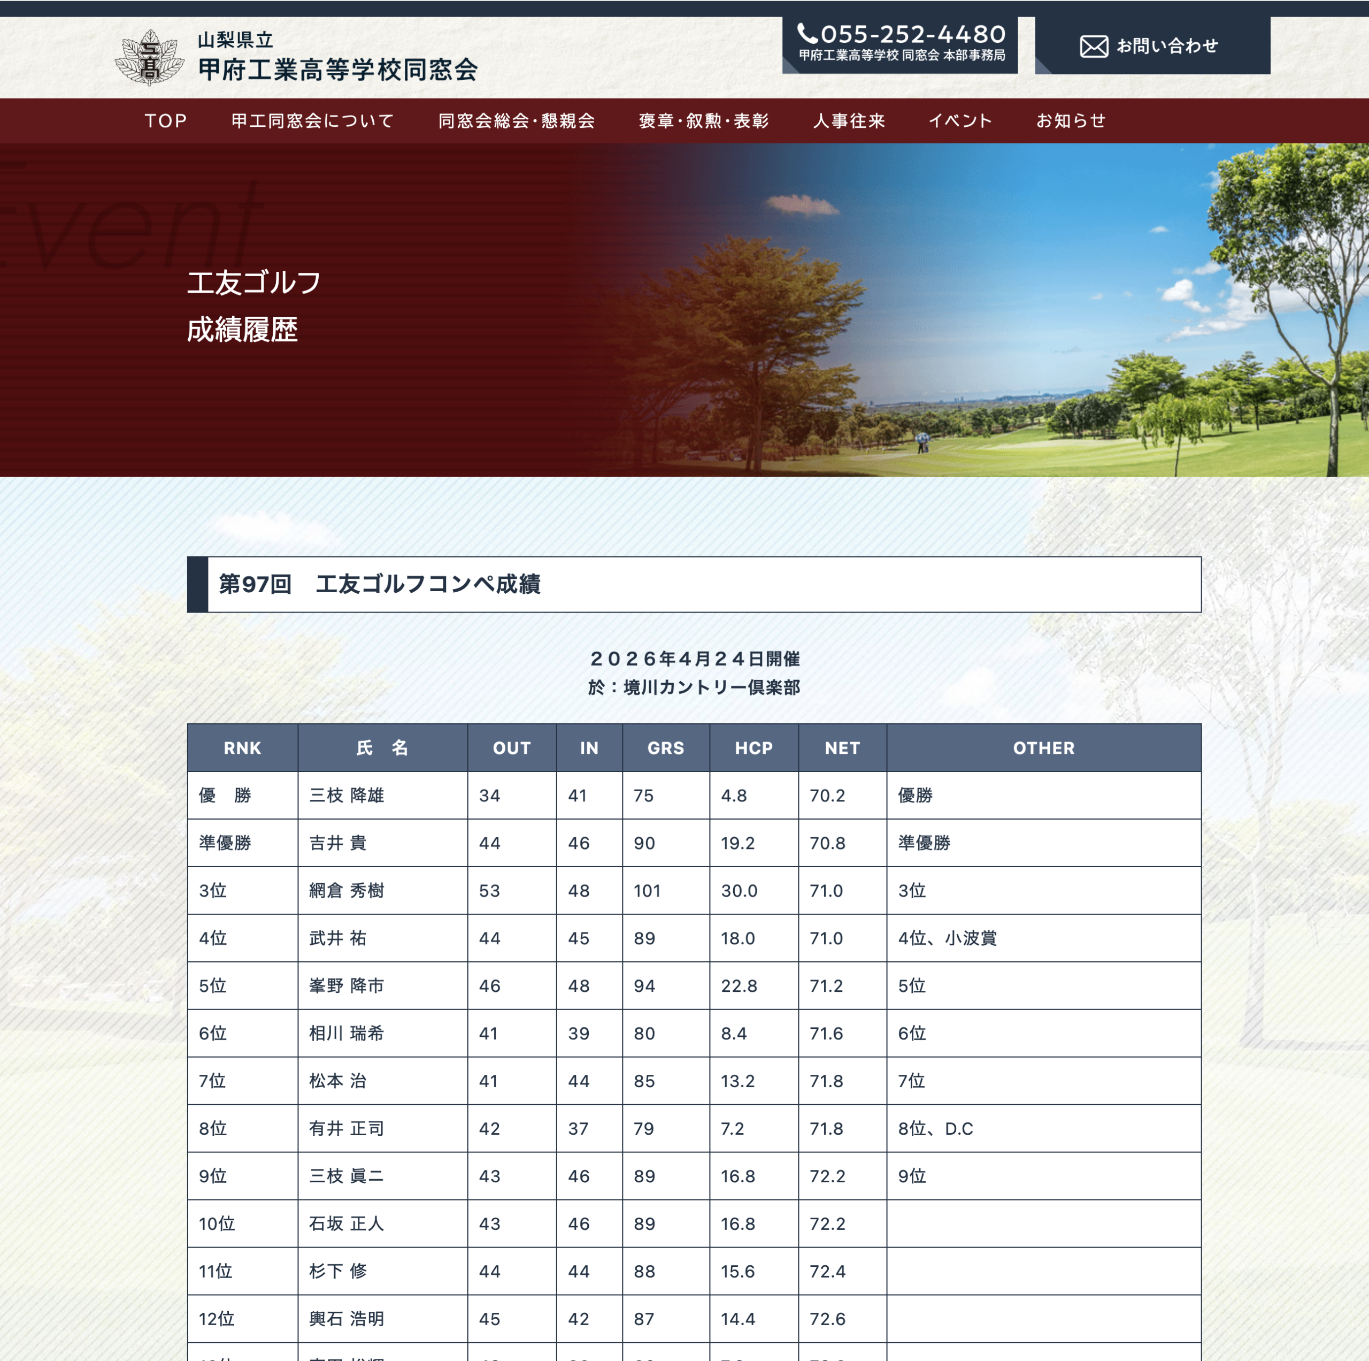Click the envelope mail icon
Screen dimensions: 1369x1361
(x=1094, y=47)
